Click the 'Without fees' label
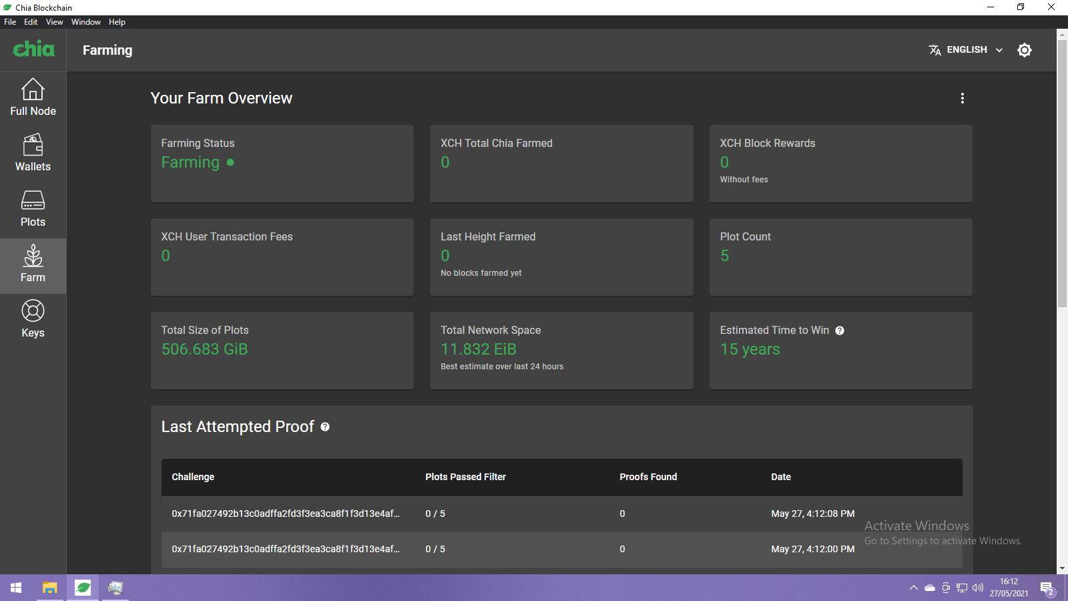Viewport: 1068px width, 601px height. click(x=744, y=180)
